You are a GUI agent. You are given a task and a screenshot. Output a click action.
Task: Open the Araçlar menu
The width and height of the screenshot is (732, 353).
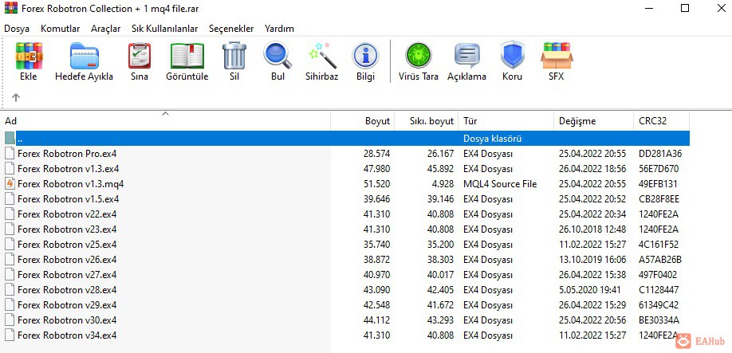pyautogui.click(x=105, y=29)
